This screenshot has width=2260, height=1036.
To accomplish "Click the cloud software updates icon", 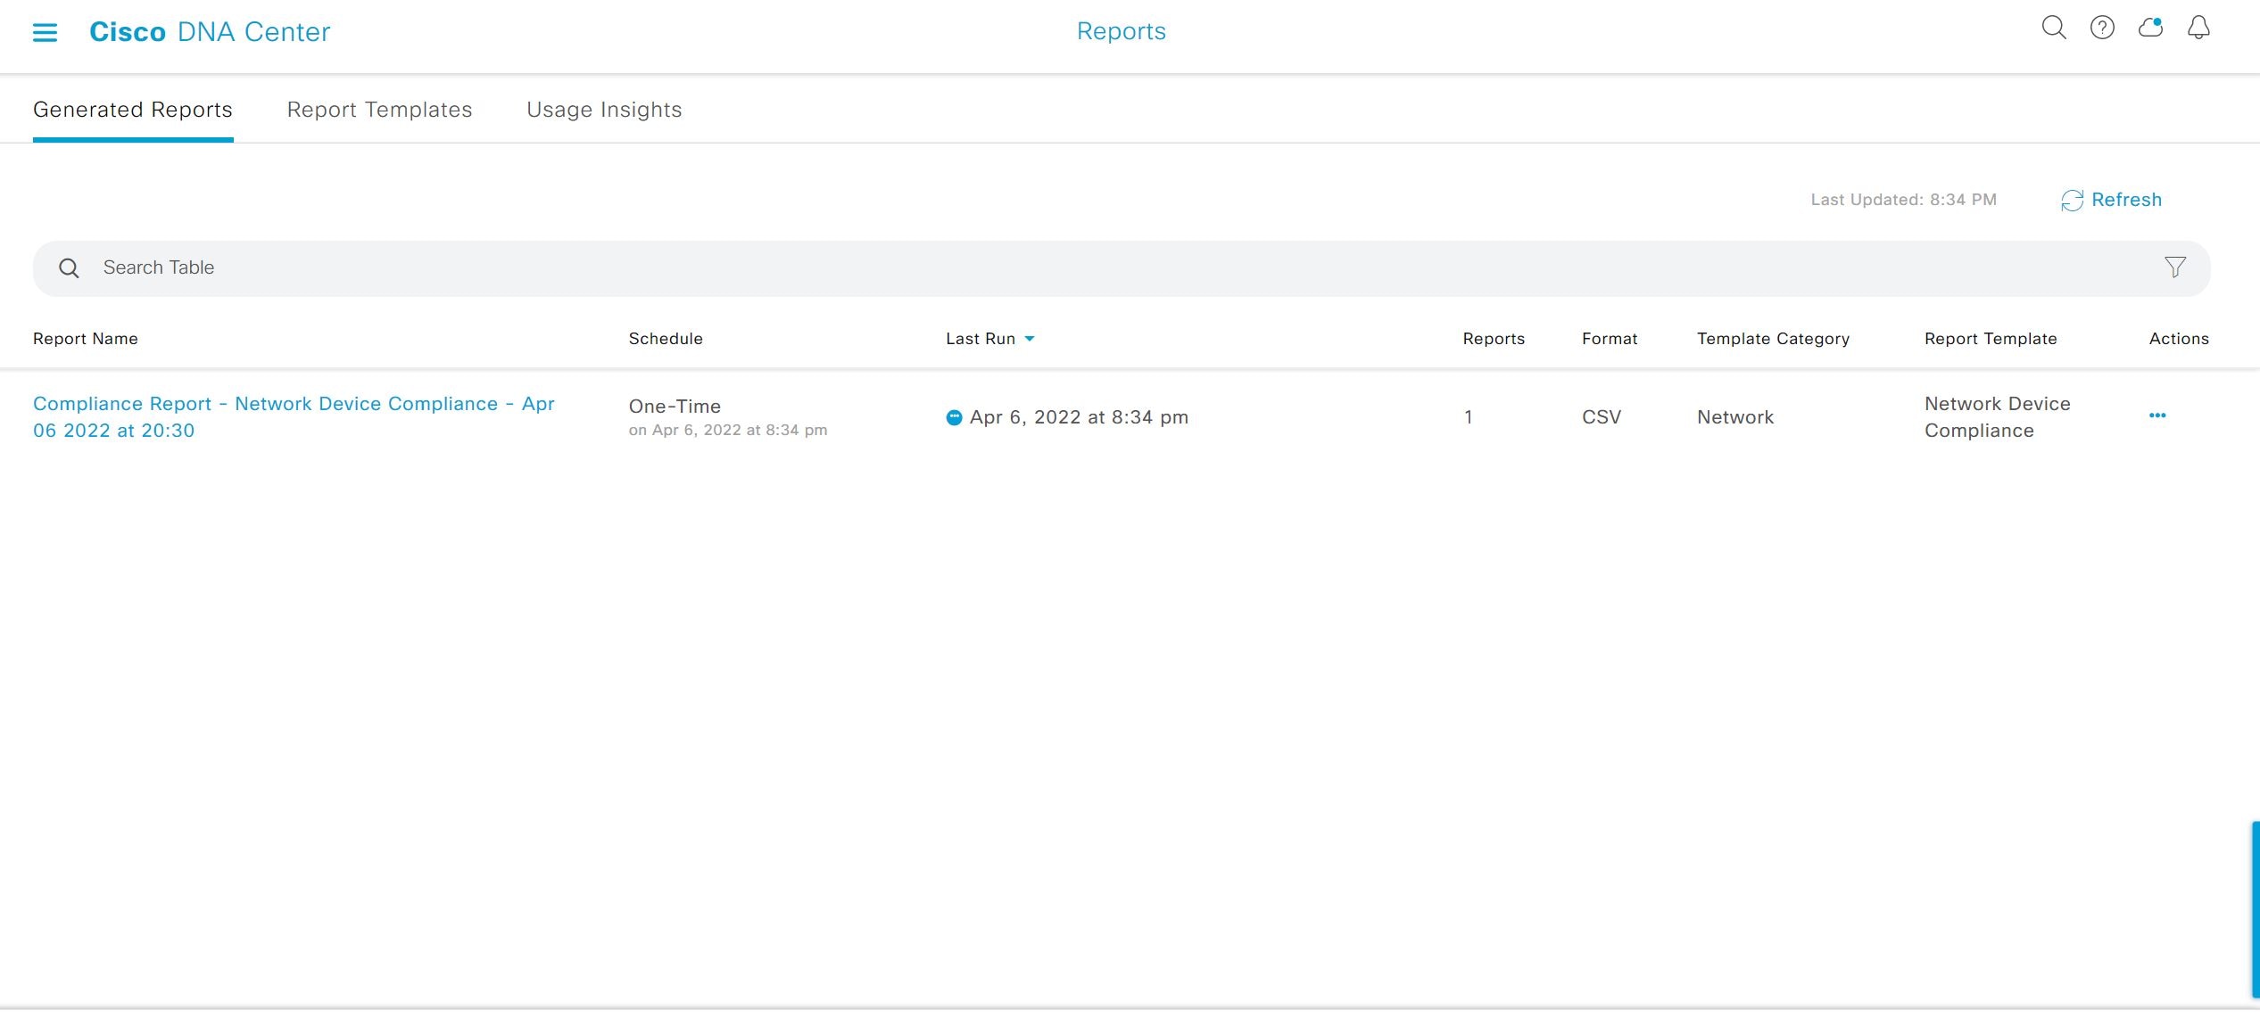I will click(x=2150, y=28).
